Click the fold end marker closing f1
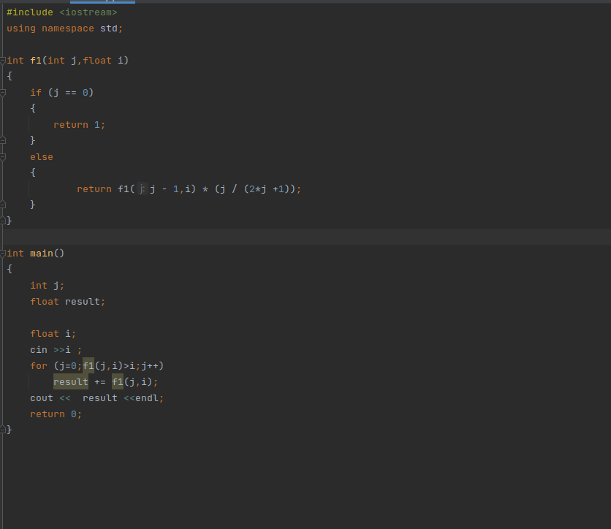Screen dimensions: 611x529 pos(3,220)
